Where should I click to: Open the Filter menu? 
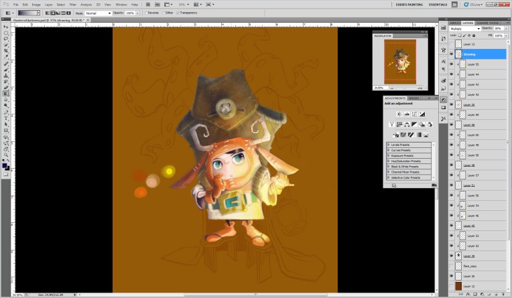pyautogui.click(x=72, y=4)
